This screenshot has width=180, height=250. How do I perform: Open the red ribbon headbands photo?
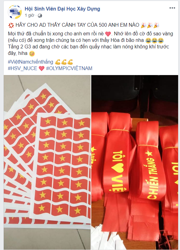[135, 162]
